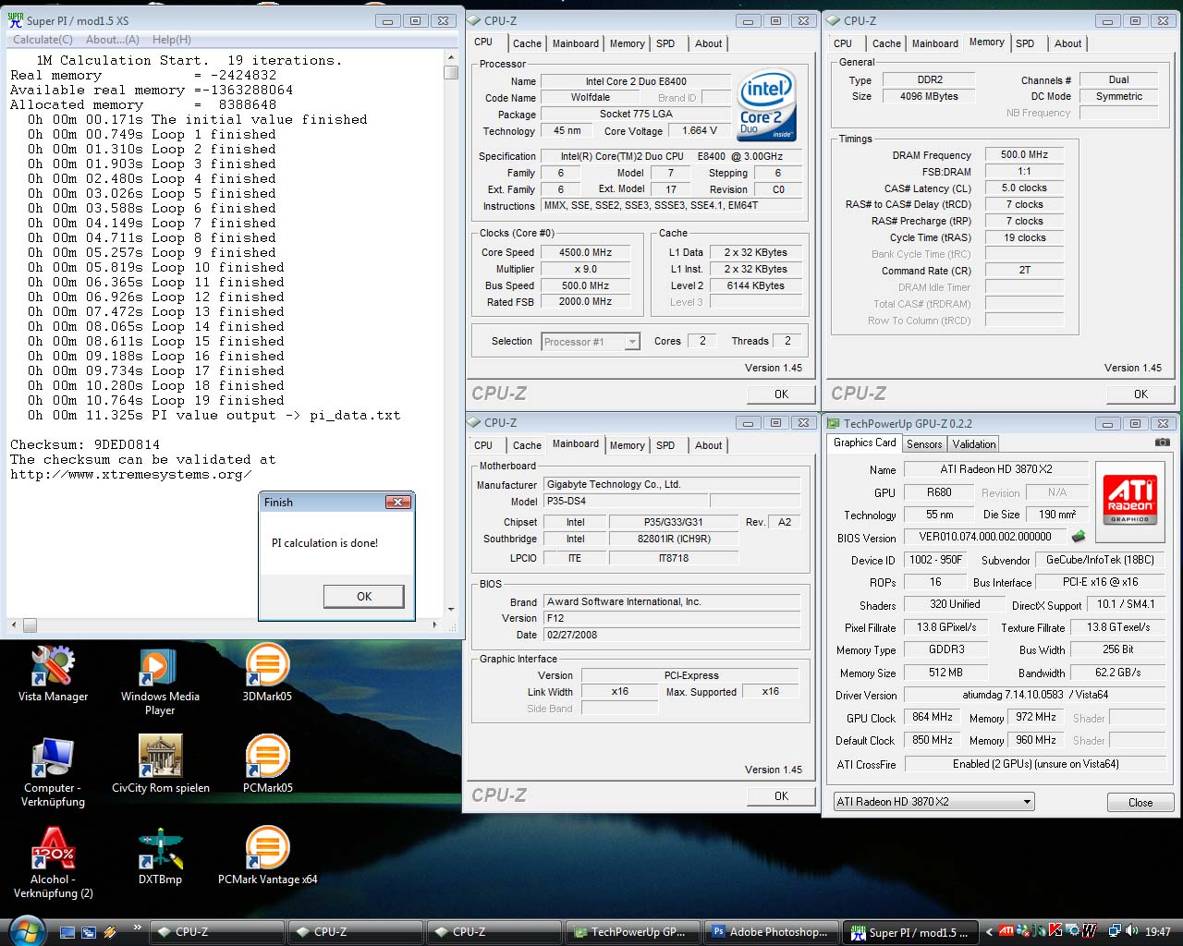Click the third quick launch icon
1183x946 pixels.
(x=110, y=932)
